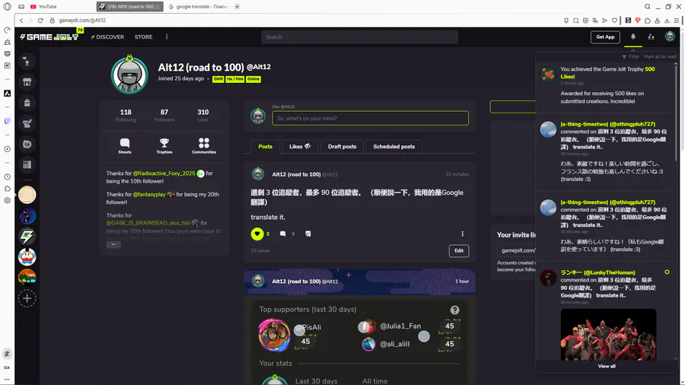Open the friends icon in the top bar

tap(651, 37)
